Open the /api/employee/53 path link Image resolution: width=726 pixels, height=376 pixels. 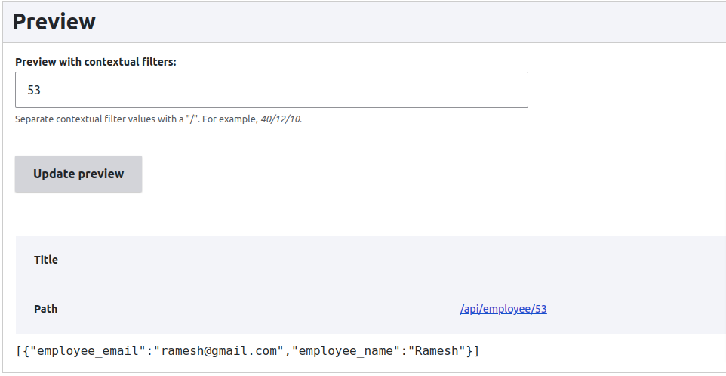coord(503,309)
